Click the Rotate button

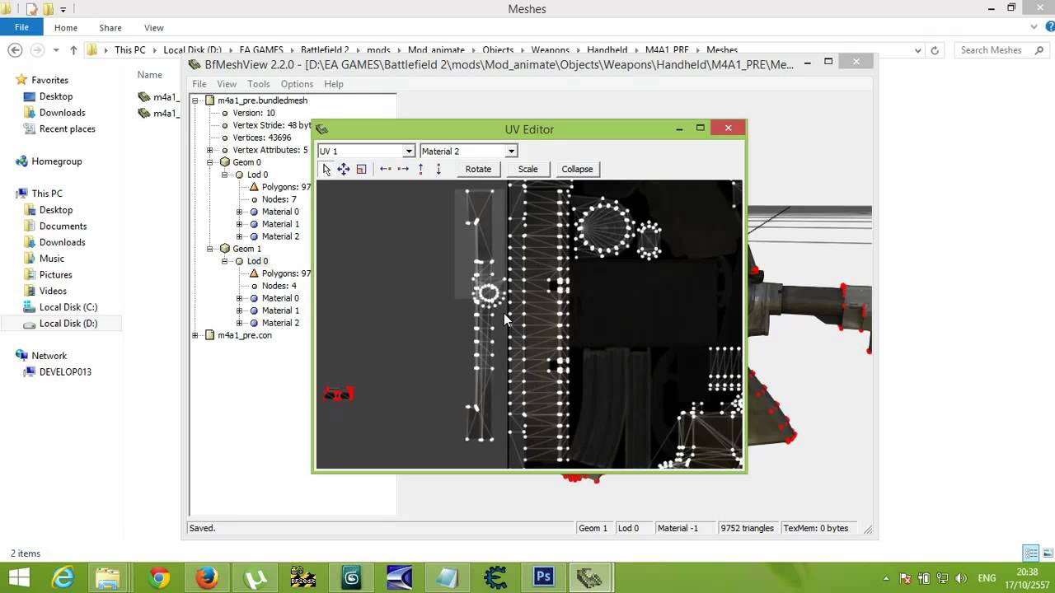tap(478, 169)
